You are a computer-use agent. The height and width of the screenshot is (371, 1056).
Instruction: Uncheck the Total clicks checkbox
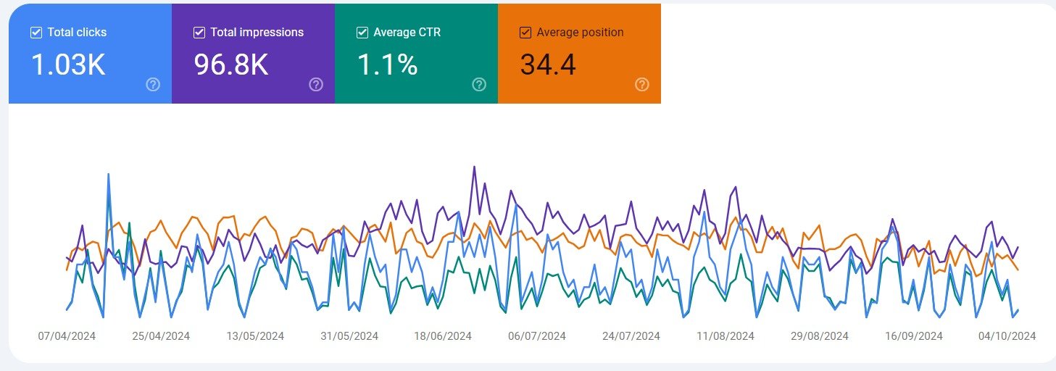point(36,33)
